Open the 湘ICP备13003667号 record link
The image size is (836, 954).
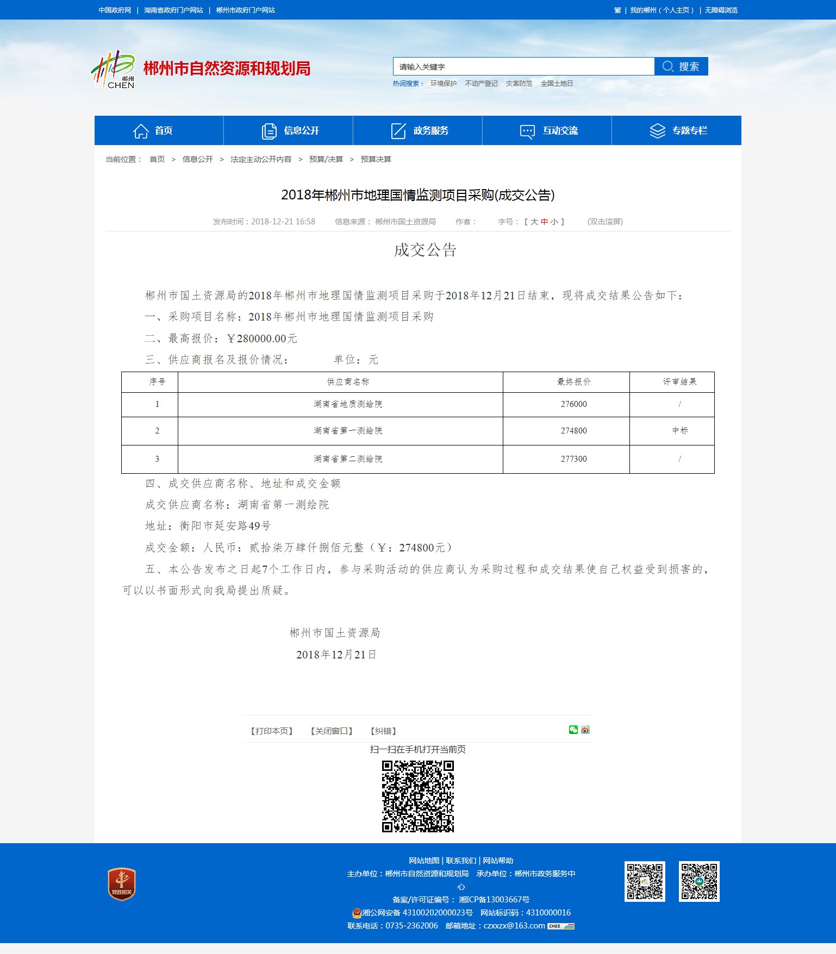[494, 900]
